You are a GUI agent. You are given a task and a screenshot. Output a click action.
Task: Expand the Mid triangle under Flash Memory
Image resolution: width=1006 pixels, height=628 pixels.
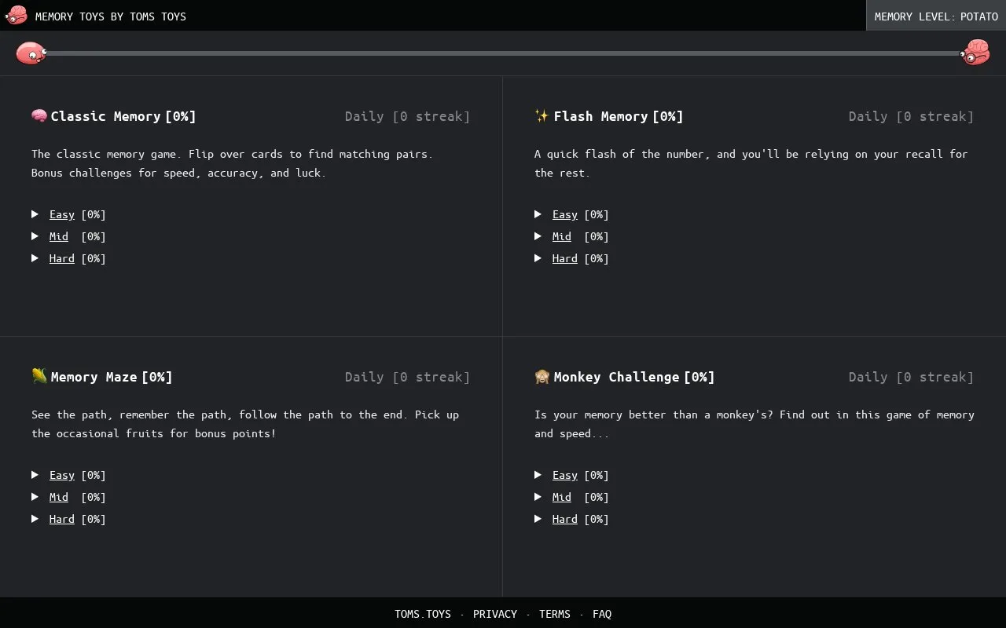point(538,235)
